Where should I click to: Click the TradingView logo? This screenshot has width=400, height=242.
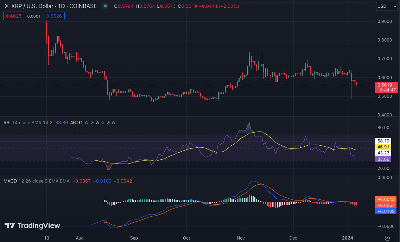pyautogui.click(x=32, y=225)
